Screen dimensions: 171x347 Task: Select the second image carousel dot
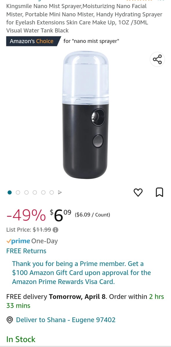tap(18, 192)
